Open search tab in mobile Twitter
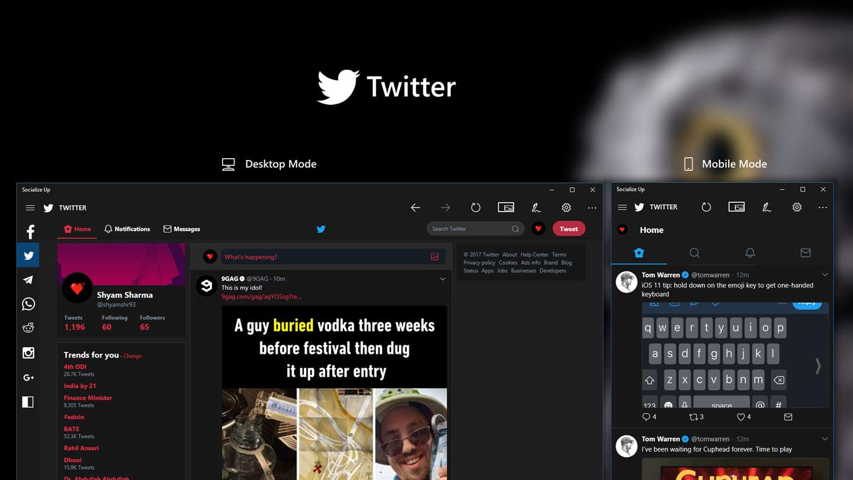The width and height of the screenshot is (853, 480). pyautogui.click(x=694, y=253)
